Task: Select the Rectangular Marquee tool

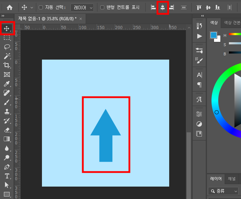Action: (x=7, y=38)
